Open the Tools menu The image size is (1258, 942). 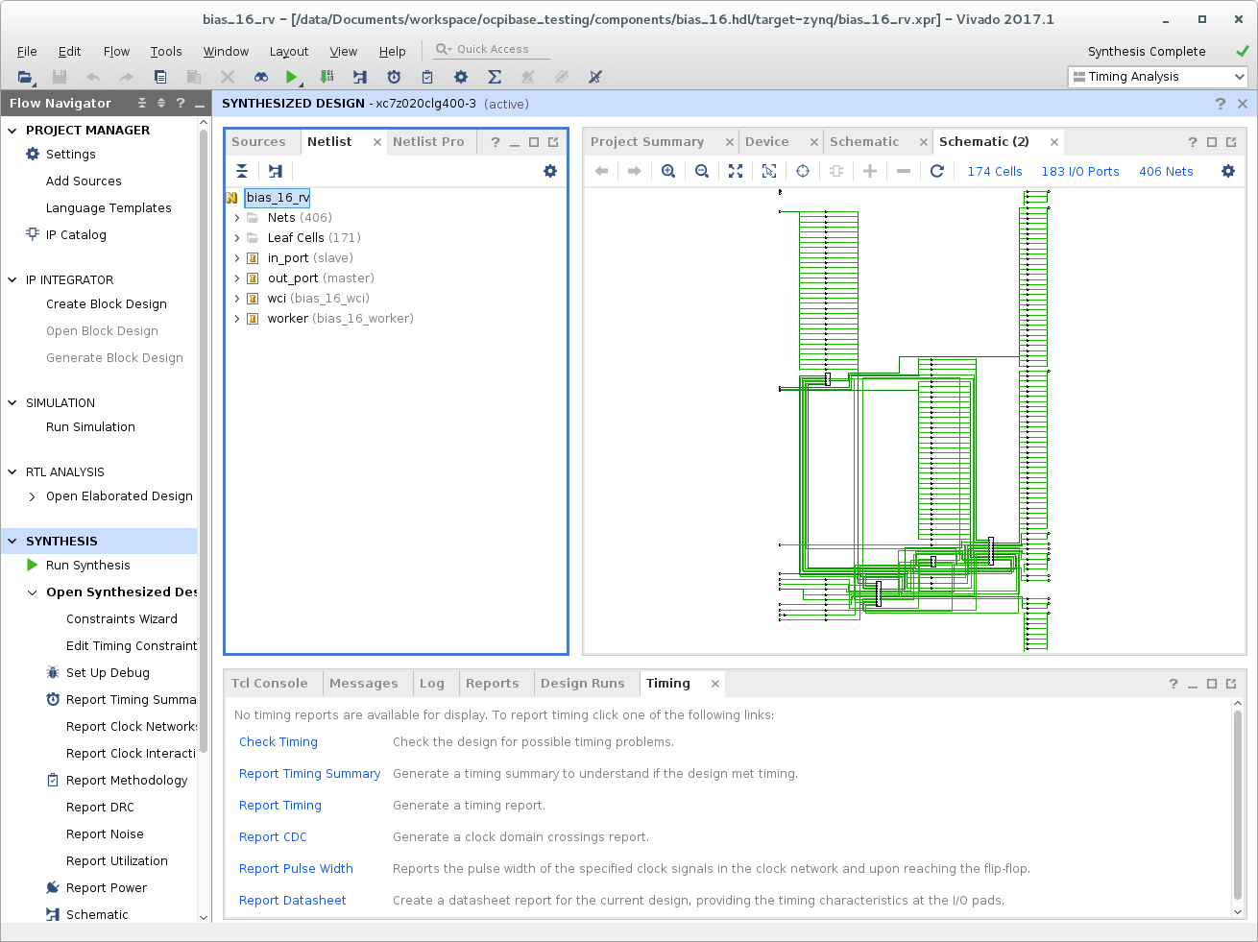click(x=166, y=52)
